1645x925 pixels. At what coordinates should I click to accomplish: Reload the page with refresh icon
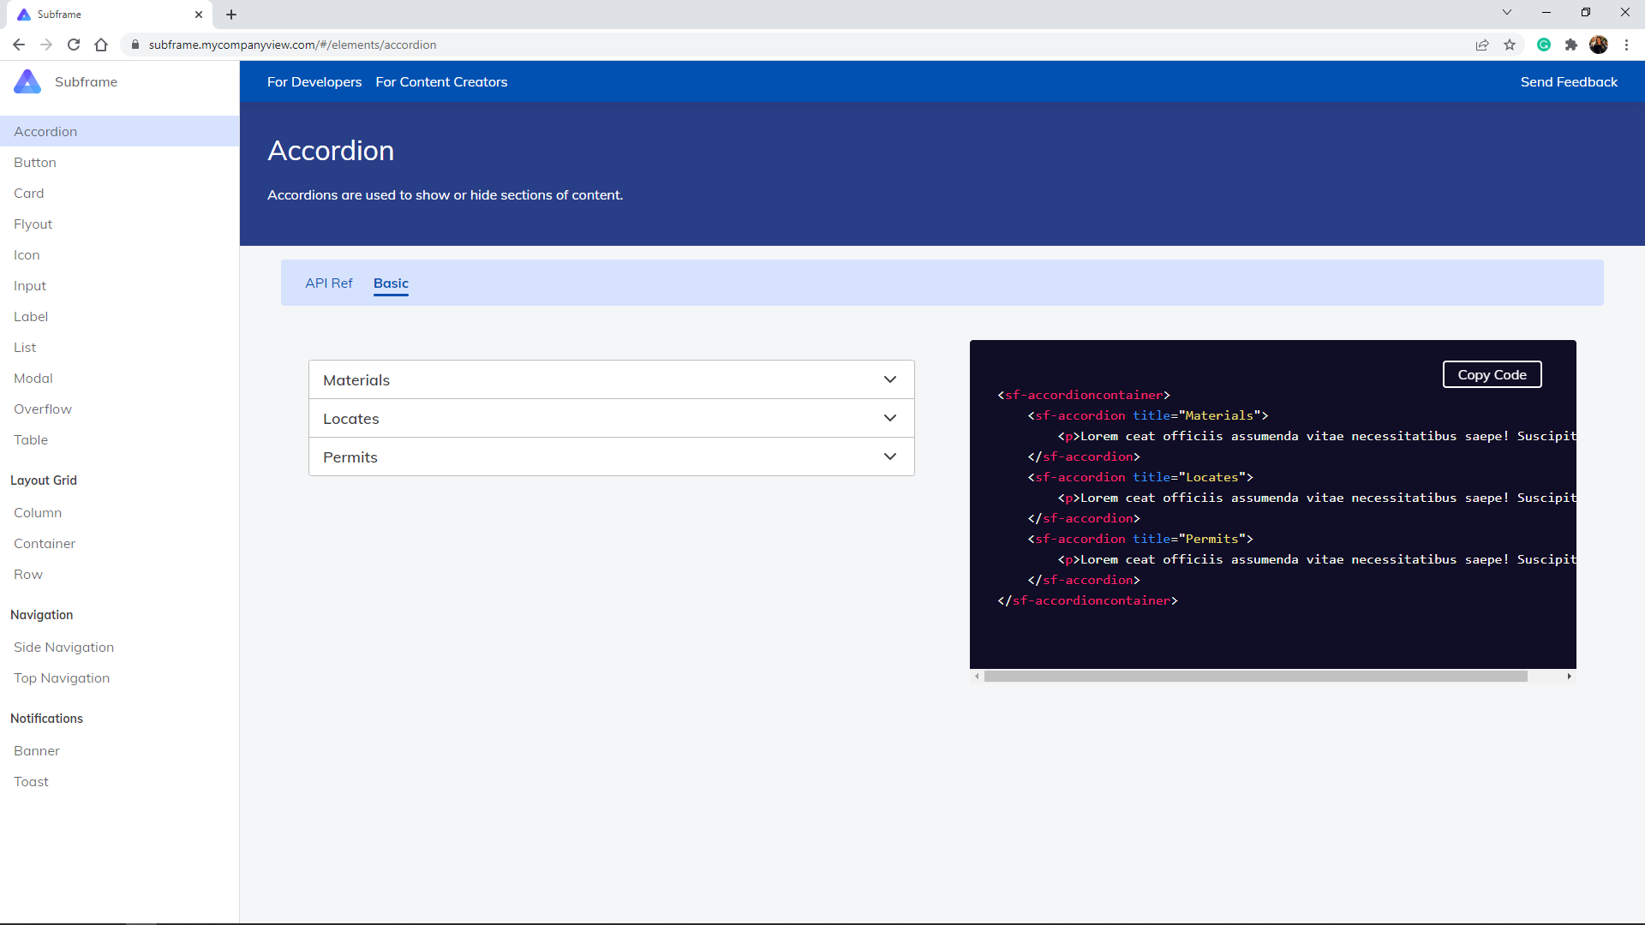tap(74, 45)
